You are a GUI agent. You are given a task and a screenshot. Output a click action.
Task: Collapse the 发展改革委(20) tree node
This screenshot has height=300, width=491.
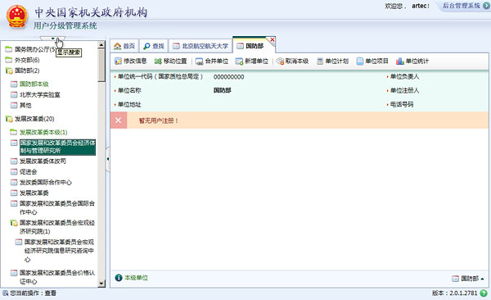pos(8,119)
